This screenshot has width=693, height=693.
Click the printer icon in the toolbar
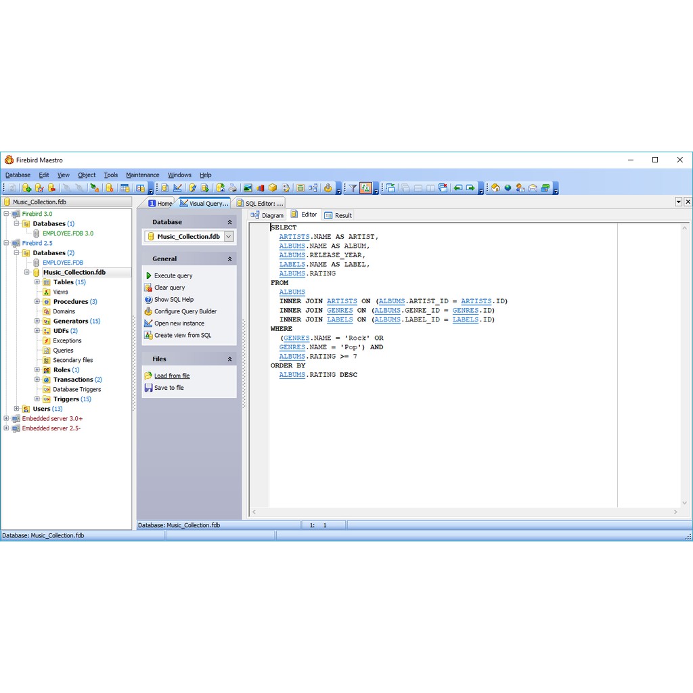pyautogui.click(x=232, y=188)
